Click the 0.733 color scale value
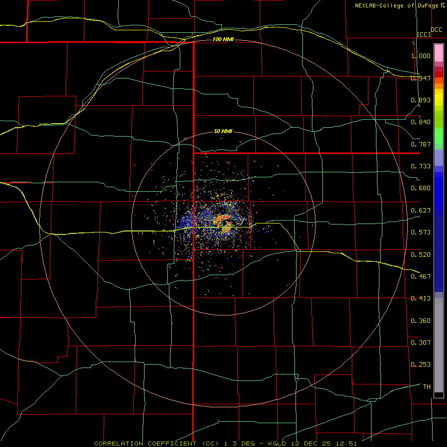This screenshot has width=447, height=447. 421,166
